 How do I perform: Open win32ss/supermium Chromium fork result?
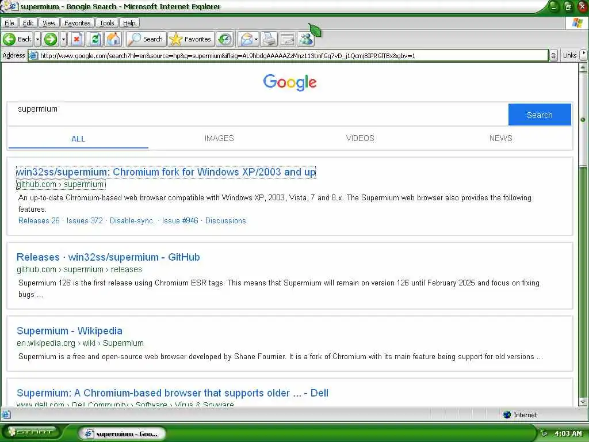166,172
